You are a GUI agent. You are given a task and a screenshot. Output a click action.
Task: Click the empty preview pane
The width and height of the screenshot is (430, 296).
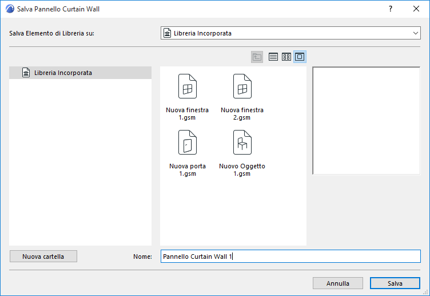(366, 121)
